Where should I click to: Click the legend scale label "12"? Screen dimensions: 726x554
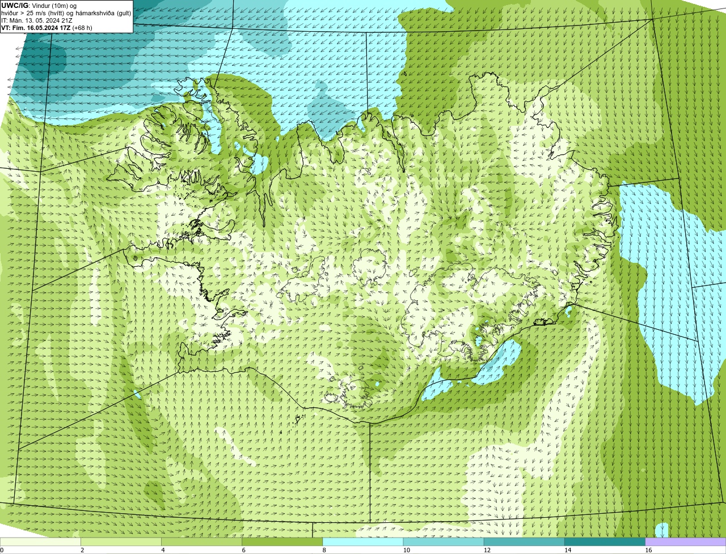click(487, 550)
